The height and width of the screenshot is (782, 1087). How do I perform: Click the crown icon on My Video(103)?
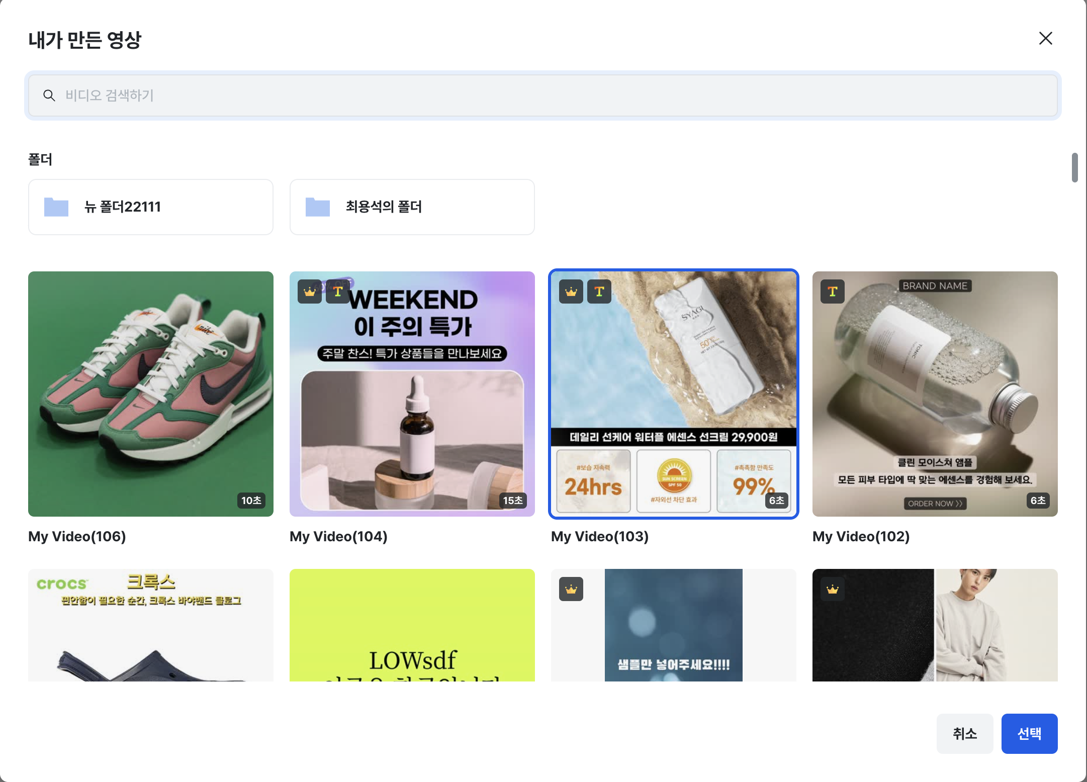tap(571, 291)
